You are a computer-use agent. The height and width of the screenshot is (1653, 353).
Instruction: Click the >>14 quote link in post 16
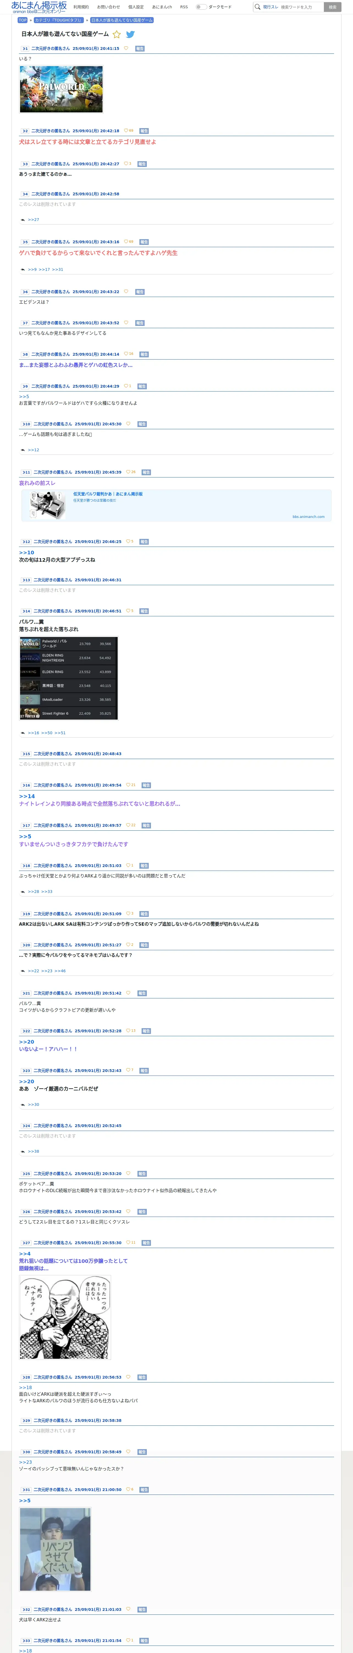tap(27, 796)
